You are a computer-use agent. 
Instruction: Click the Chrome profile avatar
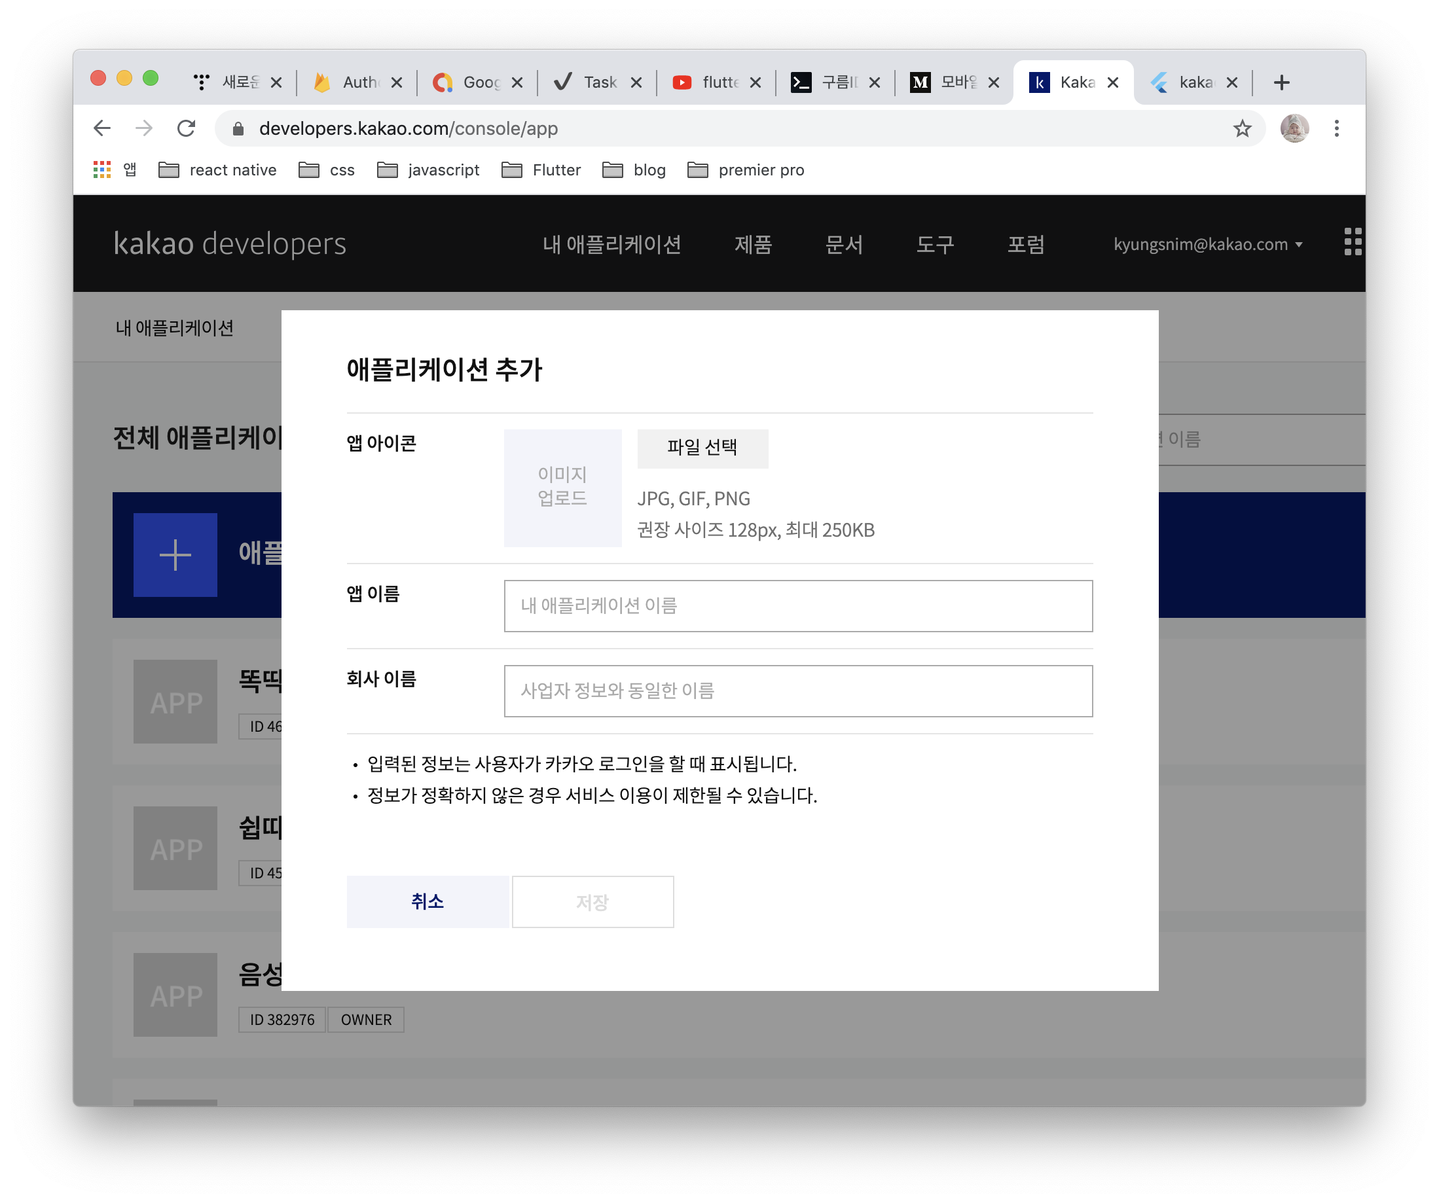[x=1294, y=128]
